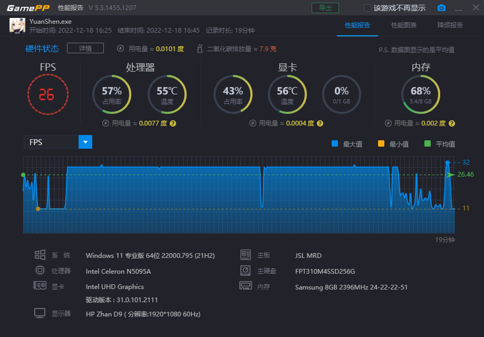The image size is (484, 337).
Task: Click the camera screenshot icon
Action: [x=441, y=8]
